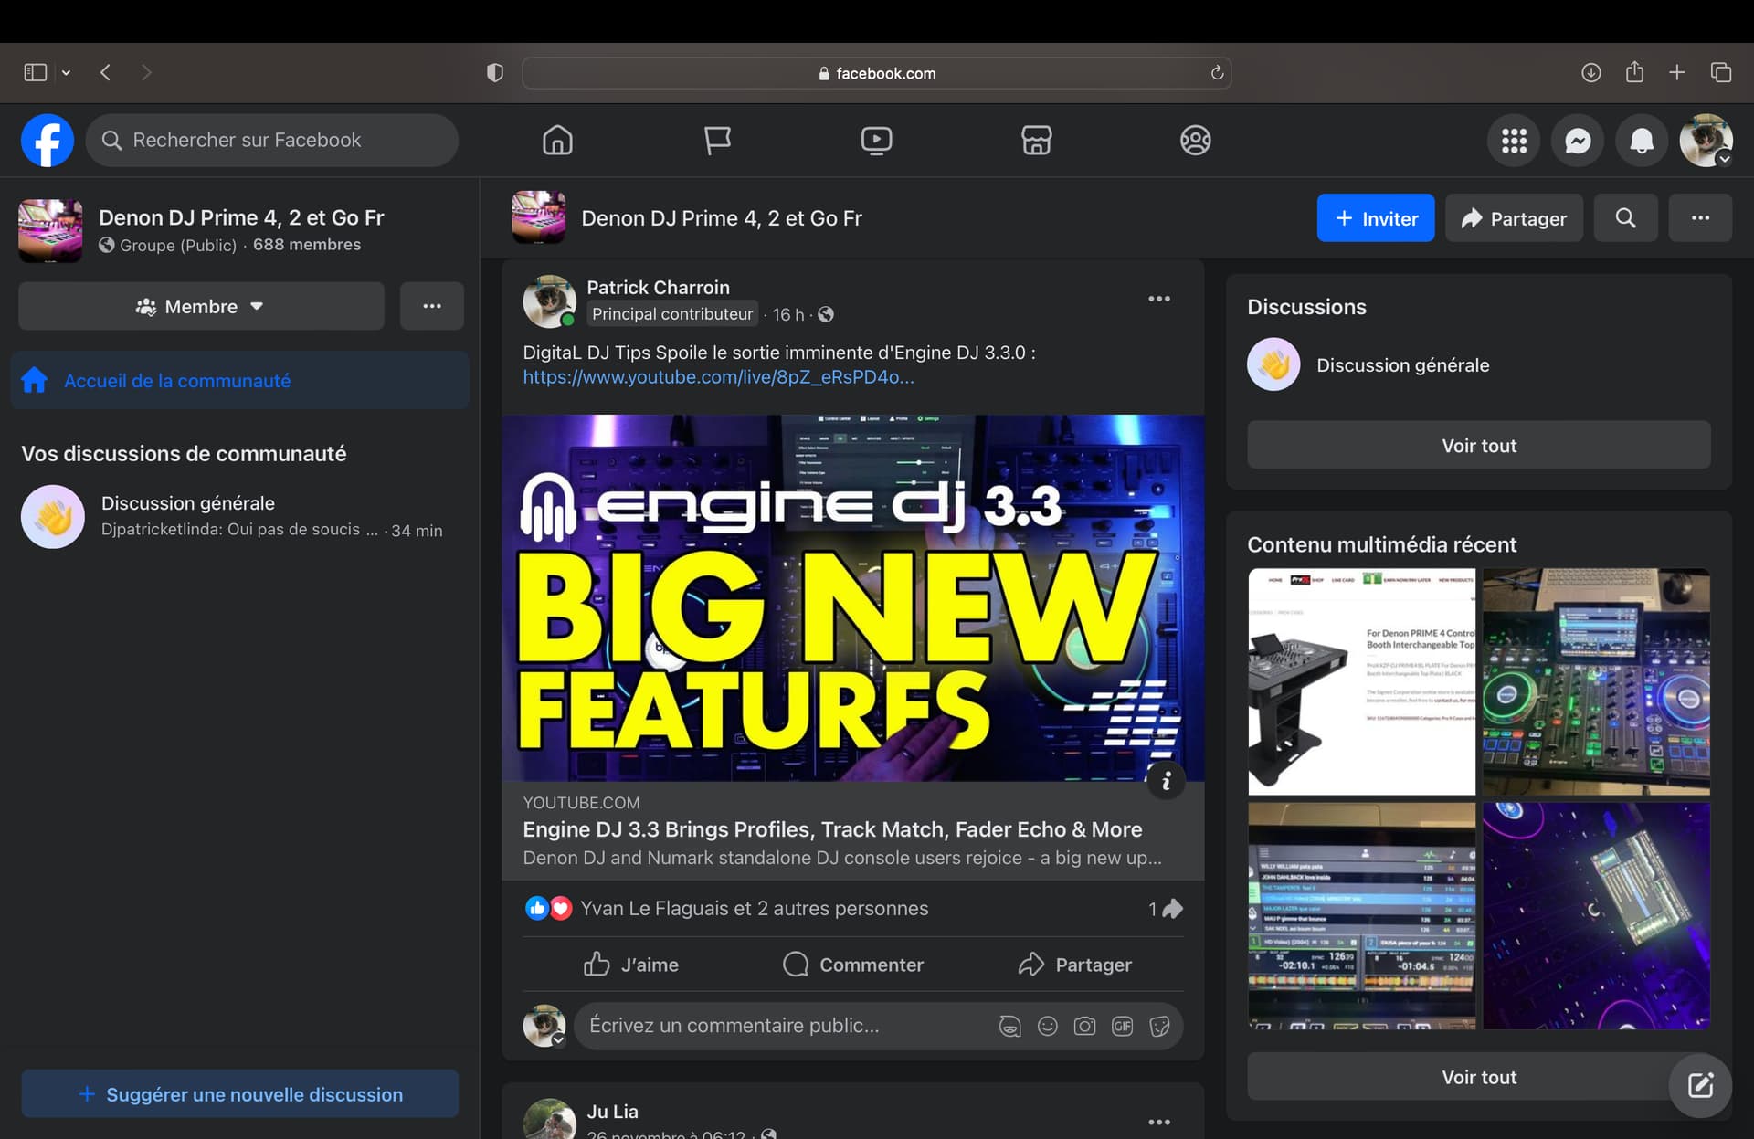Open Patrick Charroin's profile name

658,288
